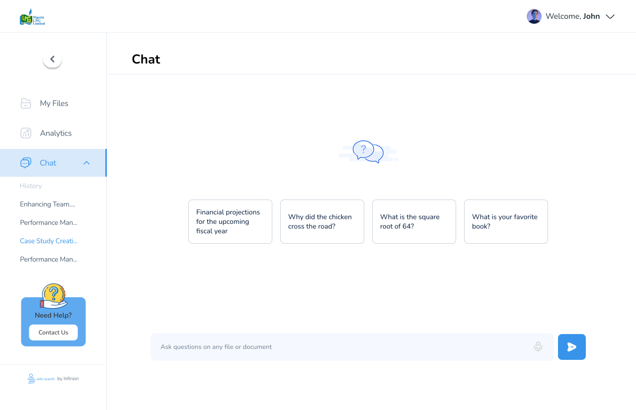Click the microphone voice input icon
This screenshot has height=410, width=636.
[538, 347]
